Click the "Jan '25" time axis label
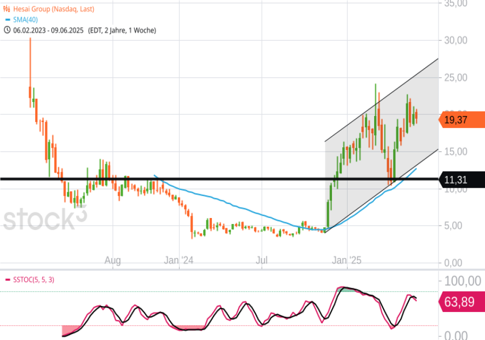This screenshot has height=340, width=485. coord(347,260)
